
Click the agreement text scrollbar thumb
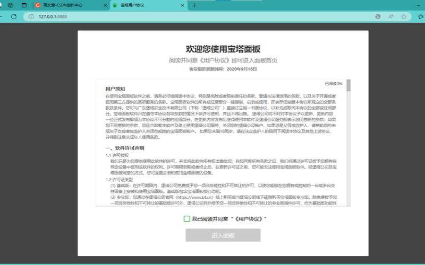coord(348,85)
